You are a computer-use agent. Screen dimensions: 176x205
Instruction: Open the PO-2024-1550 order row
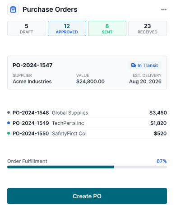click(x=87, y=133)
